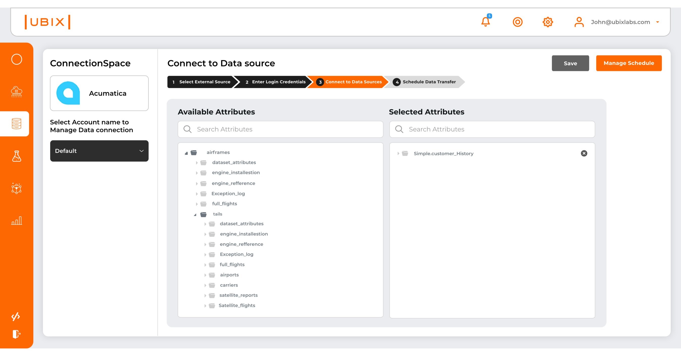Click the model network sidebar icon
The height and width of the screenshot is (356, 681).
point(16,188)
